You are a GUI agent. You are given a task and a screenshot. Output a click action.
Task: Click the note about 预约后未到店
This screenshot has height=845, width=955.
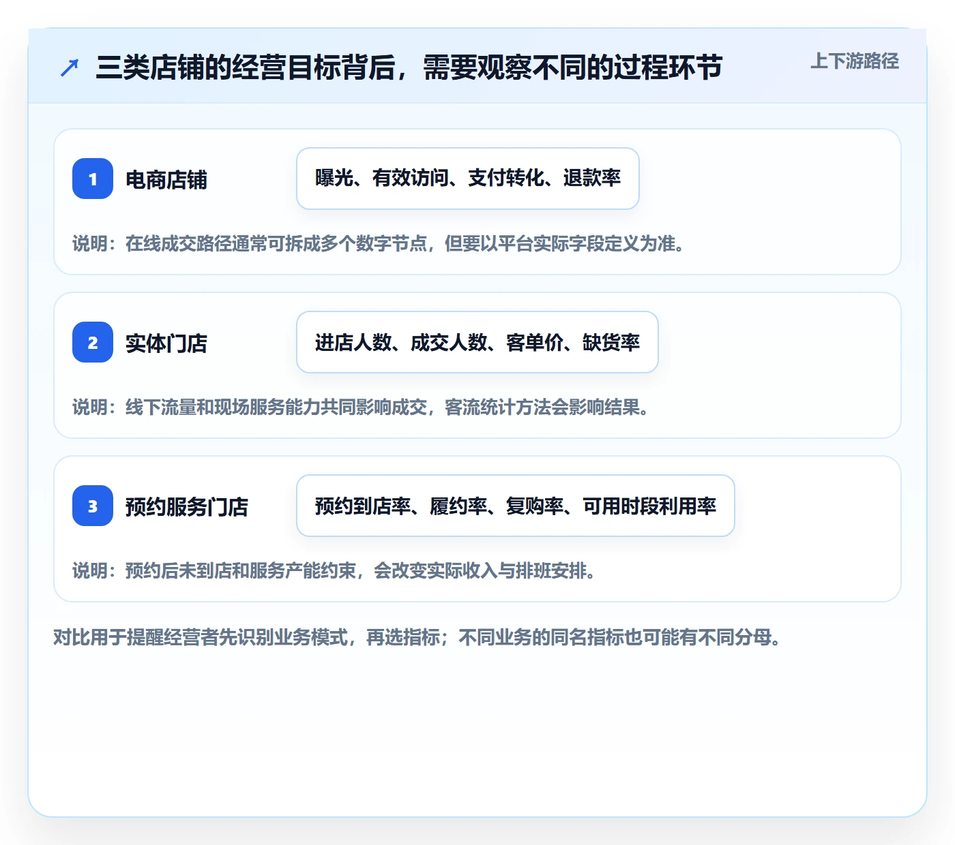point(335,570)
